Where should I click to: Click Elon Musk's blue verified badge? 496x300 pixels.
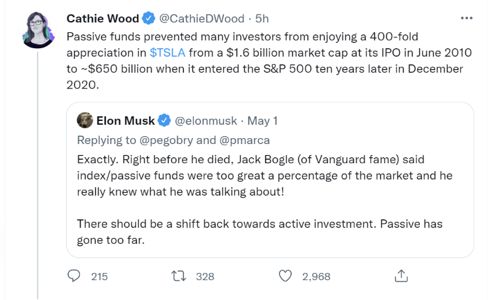coord(164,120)
